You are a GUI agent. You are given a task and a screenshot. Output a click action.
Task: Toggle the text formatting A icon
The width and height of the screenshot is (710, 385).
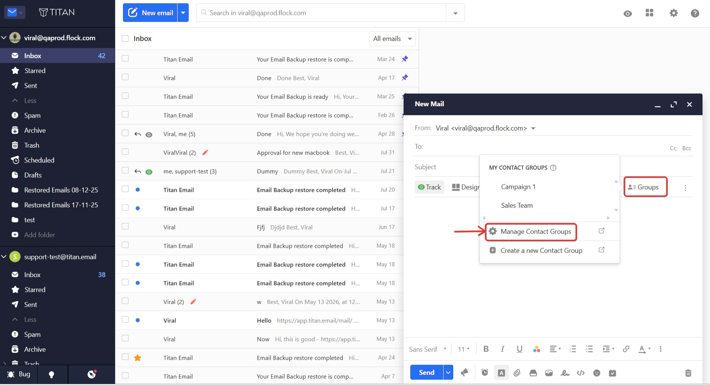[x=501, y=373]
